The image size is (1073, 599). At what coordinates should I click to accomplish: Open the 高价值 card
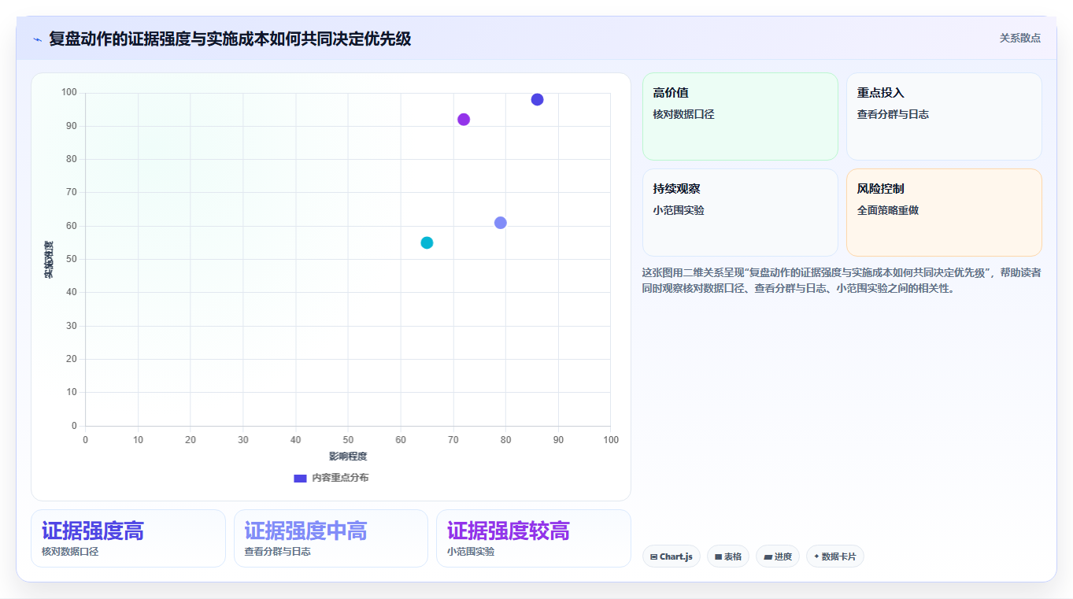(x=740, y=116)
